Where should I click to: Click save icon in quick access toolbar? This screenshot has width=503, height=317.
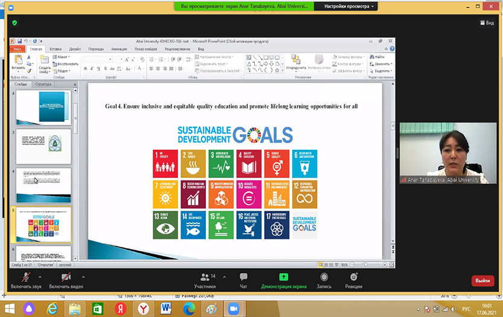[x=19, y=41]
